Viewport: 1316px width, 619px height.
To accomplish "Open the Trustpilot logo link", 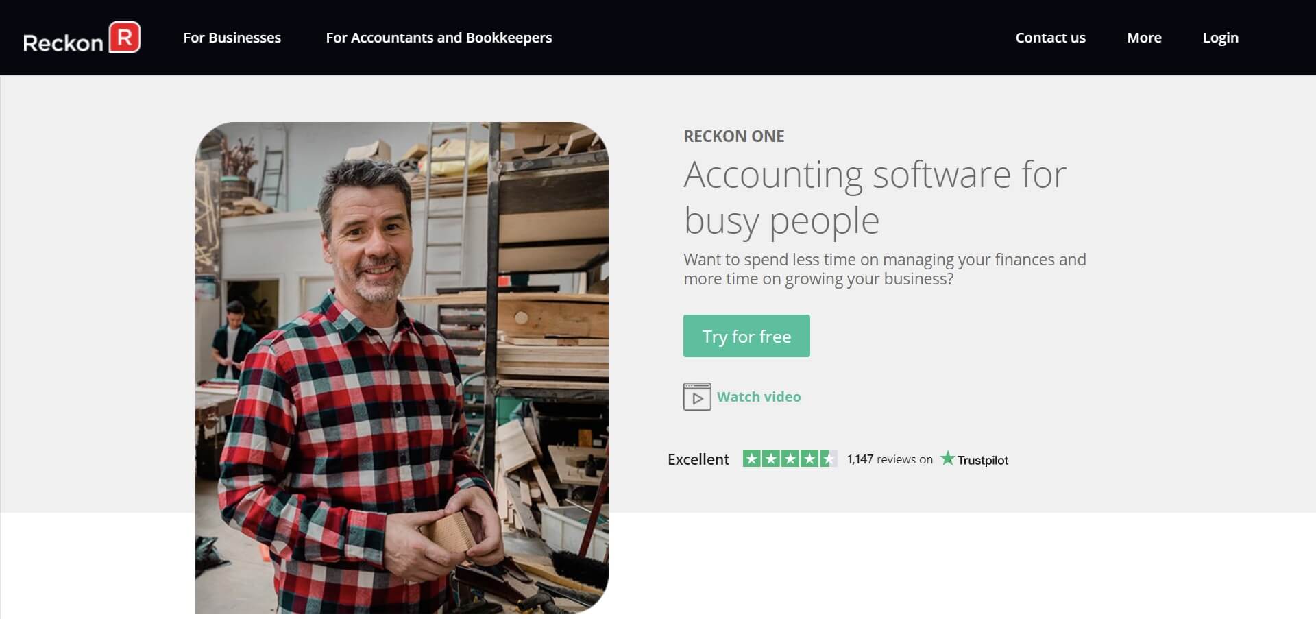I will [x=974, y=459].
